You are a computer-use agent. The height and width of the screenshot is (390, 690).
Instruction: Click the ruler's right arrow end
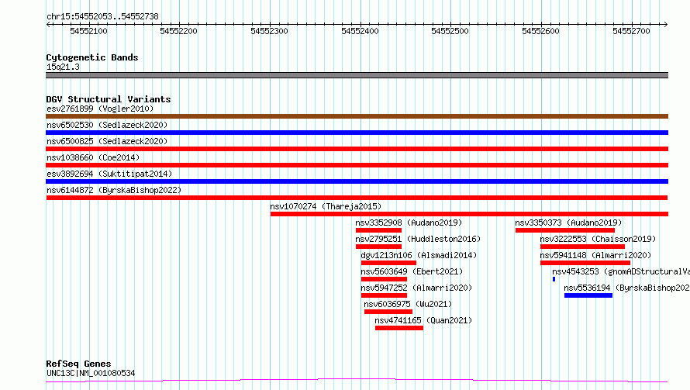pyautogui.click(x=666, y=24)
